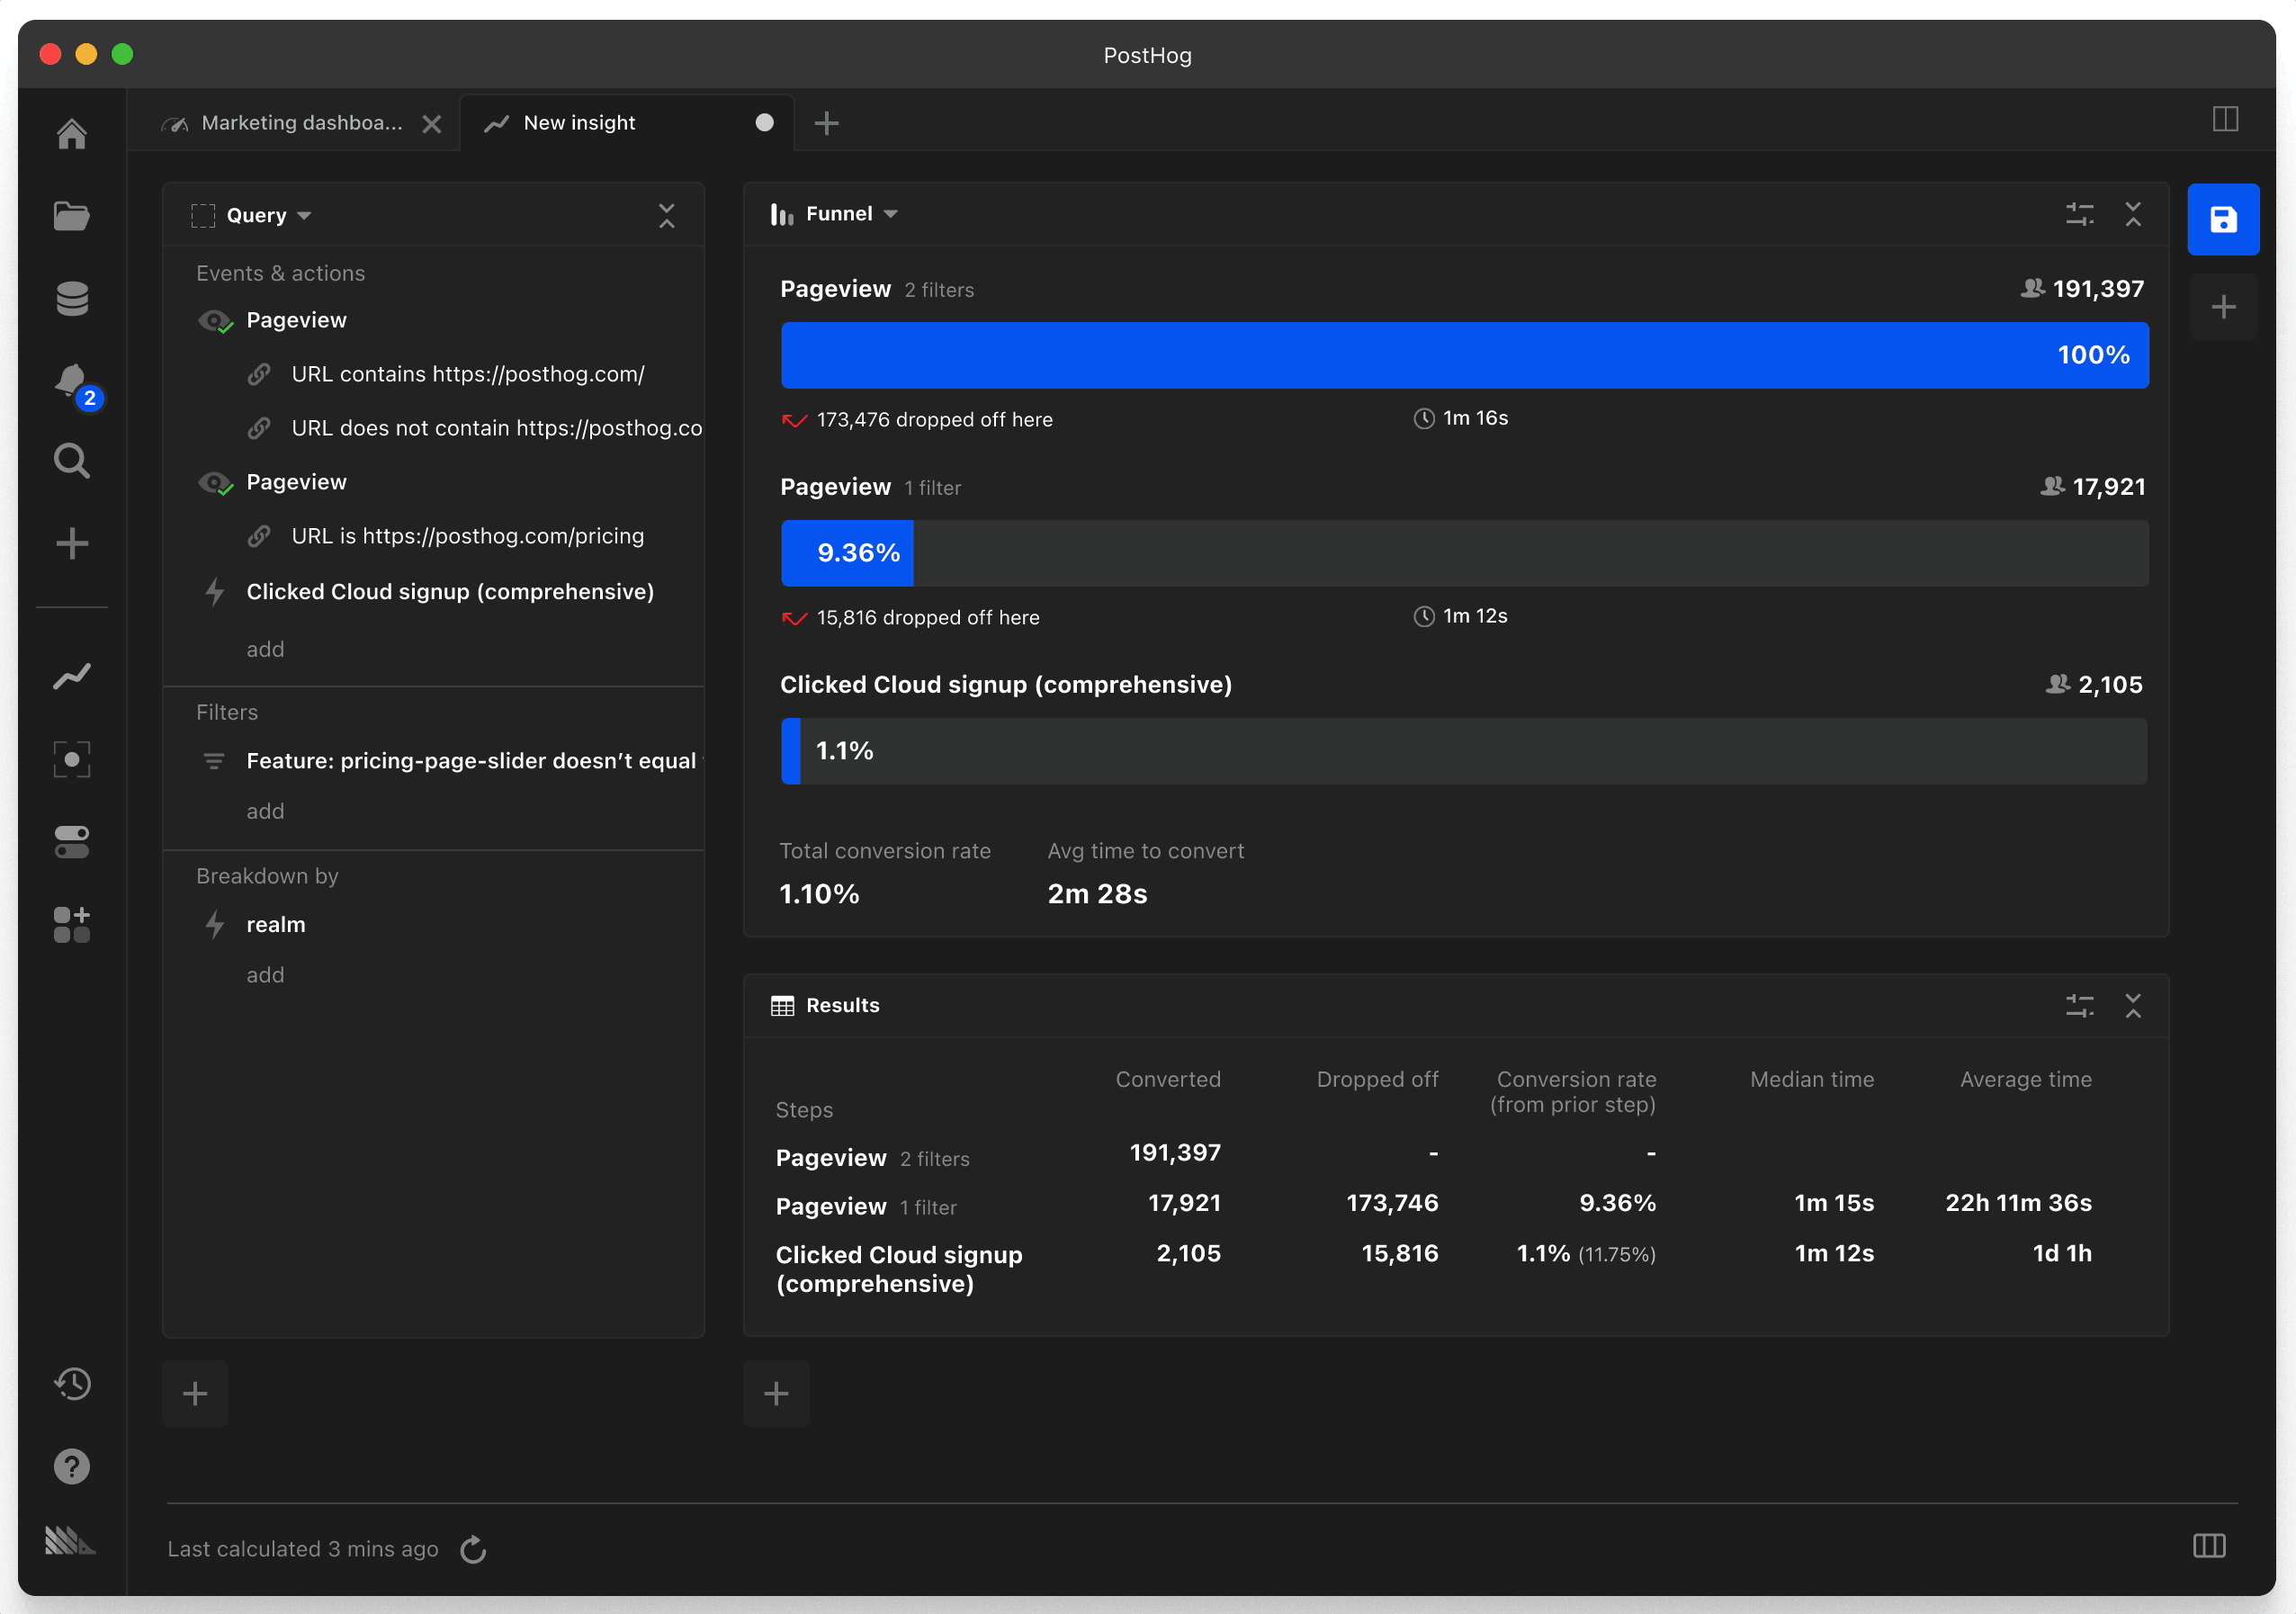This screenshot has height=1614, width=2296.
Task: Click plus button below Results panel
Action: click(x=776, y=1393)
